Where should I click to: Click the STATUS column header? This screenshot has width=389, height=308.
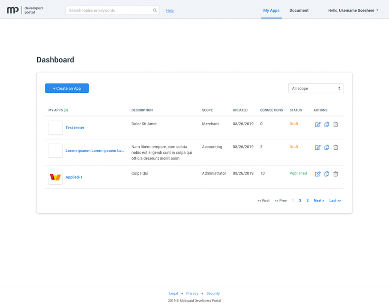click(x=296, y=110)
